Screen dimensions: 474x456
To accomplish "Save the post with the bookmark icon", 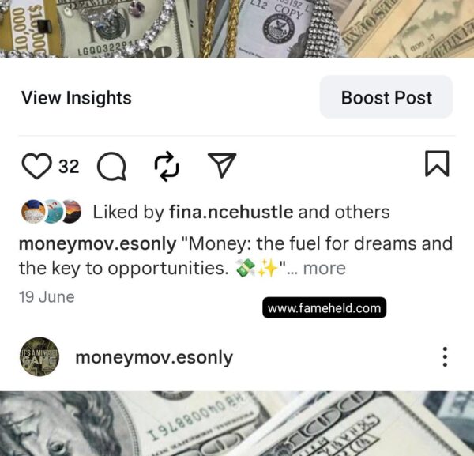I will [437, 164].
